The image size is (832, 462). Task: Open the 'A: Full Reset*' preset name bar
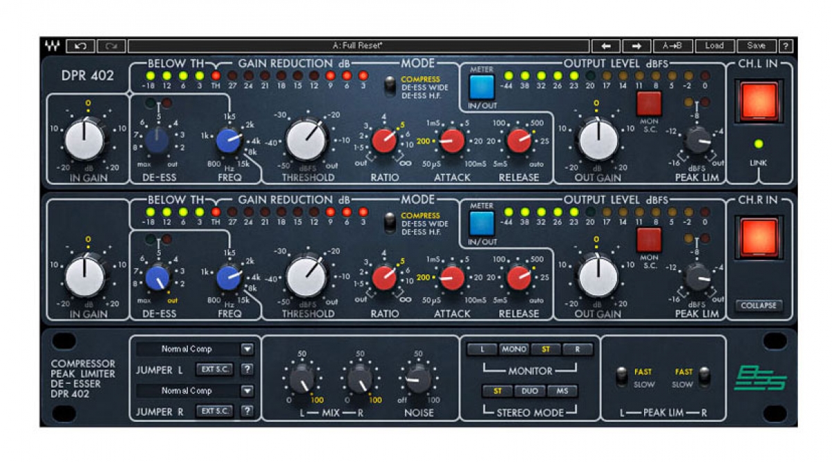pos(357,46)
